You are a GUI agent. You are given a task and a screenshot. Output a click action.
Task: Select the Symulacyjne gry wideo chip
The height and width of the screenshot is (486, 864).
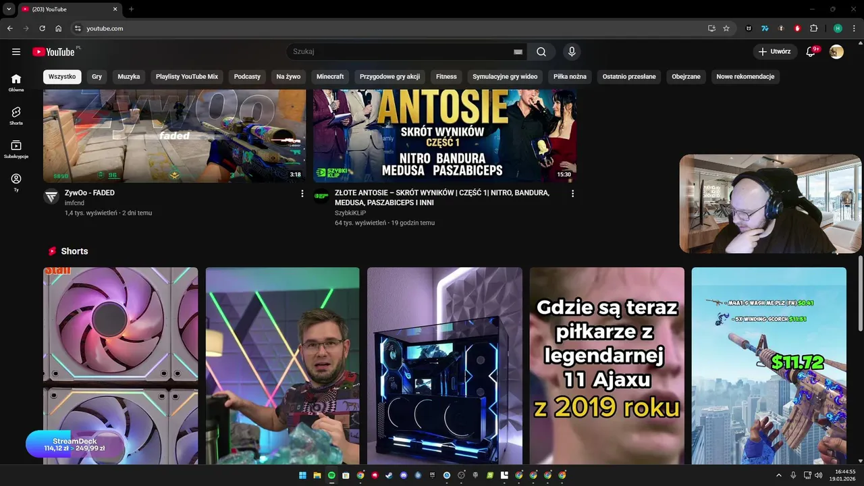[505, 77]
